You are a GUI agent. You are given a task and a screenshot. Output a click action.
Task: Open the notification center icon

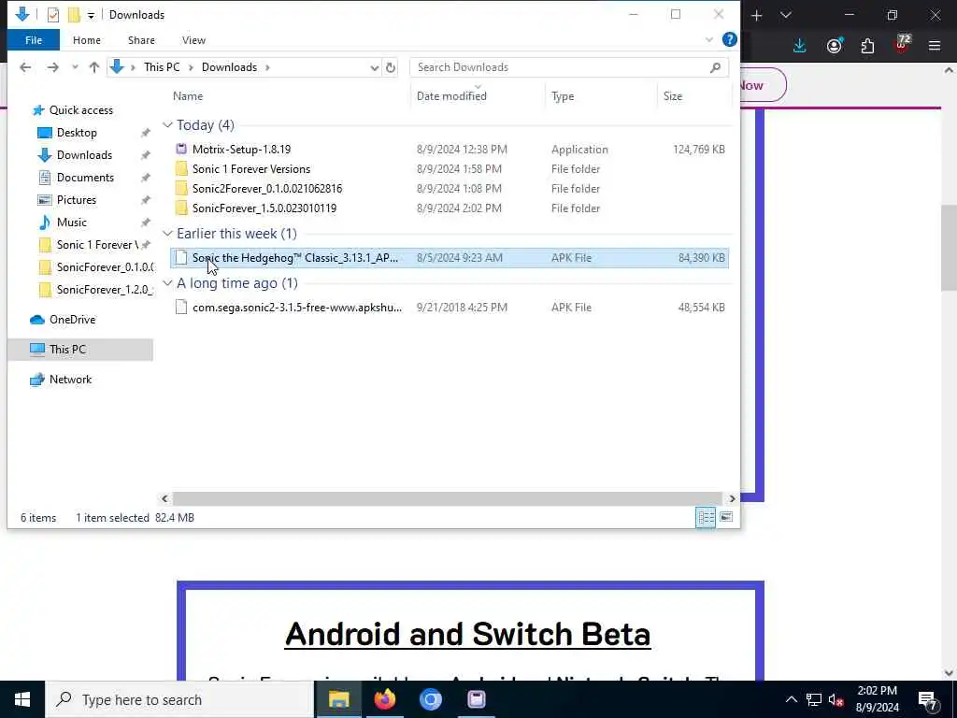[928, 700]
